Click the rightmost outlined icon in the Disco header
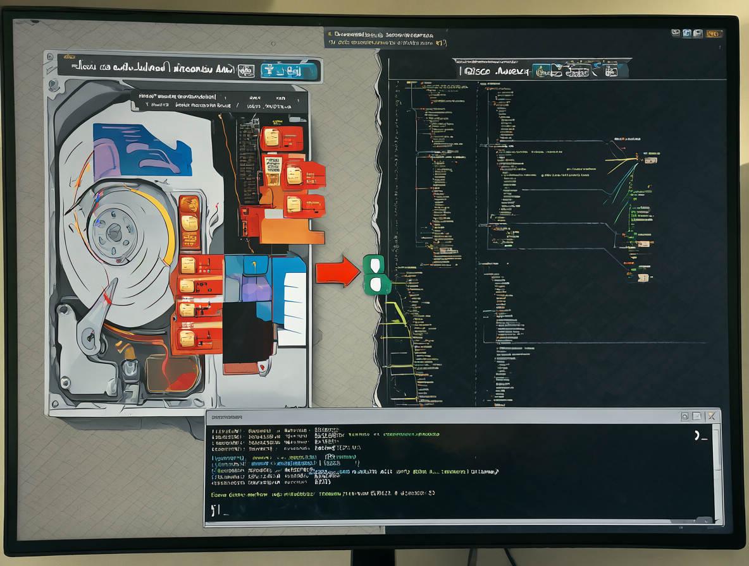This screenshot has width=749, height=566. click(611, 71)
